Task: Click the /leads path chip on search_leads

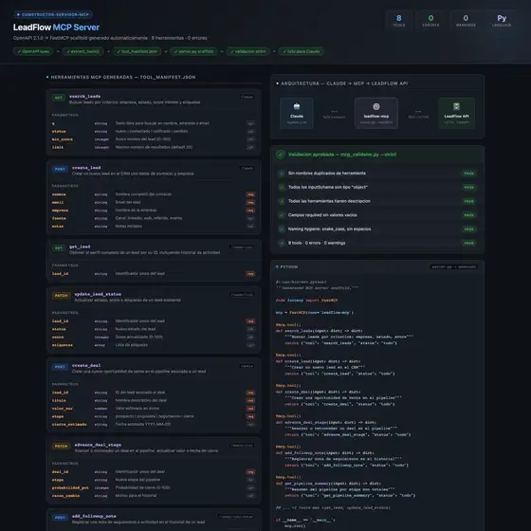Action: coord(247,97)
